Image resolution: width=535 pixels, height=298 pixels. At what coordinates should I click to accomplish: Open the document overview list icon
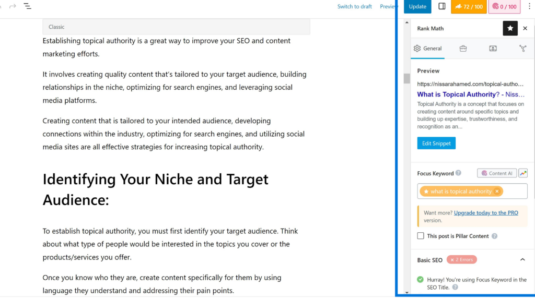point(27,6)
